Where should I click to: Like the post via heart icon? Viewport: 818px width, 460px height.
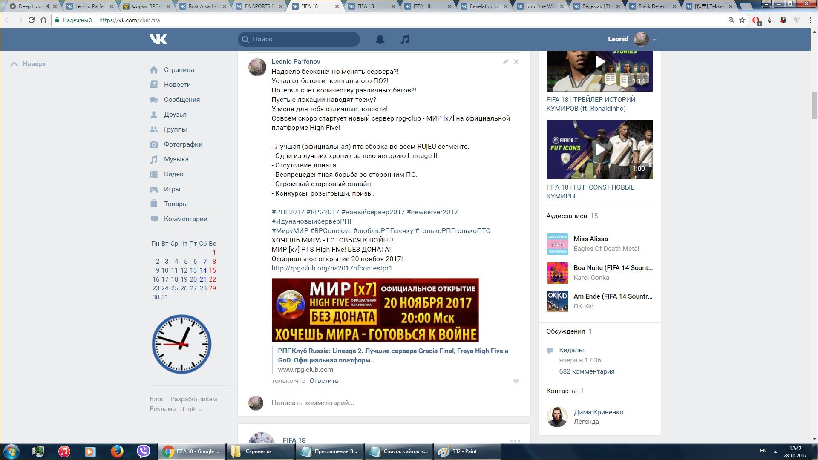point(516,381)
